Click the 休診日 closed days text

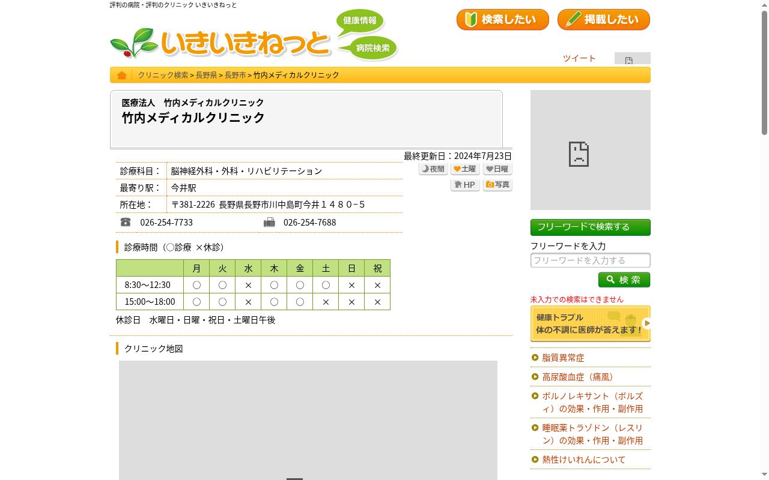pos(196,320)
